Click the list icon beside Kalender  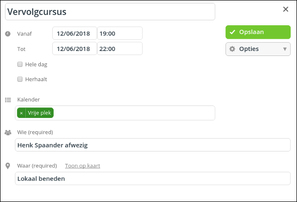click(8, 100)
